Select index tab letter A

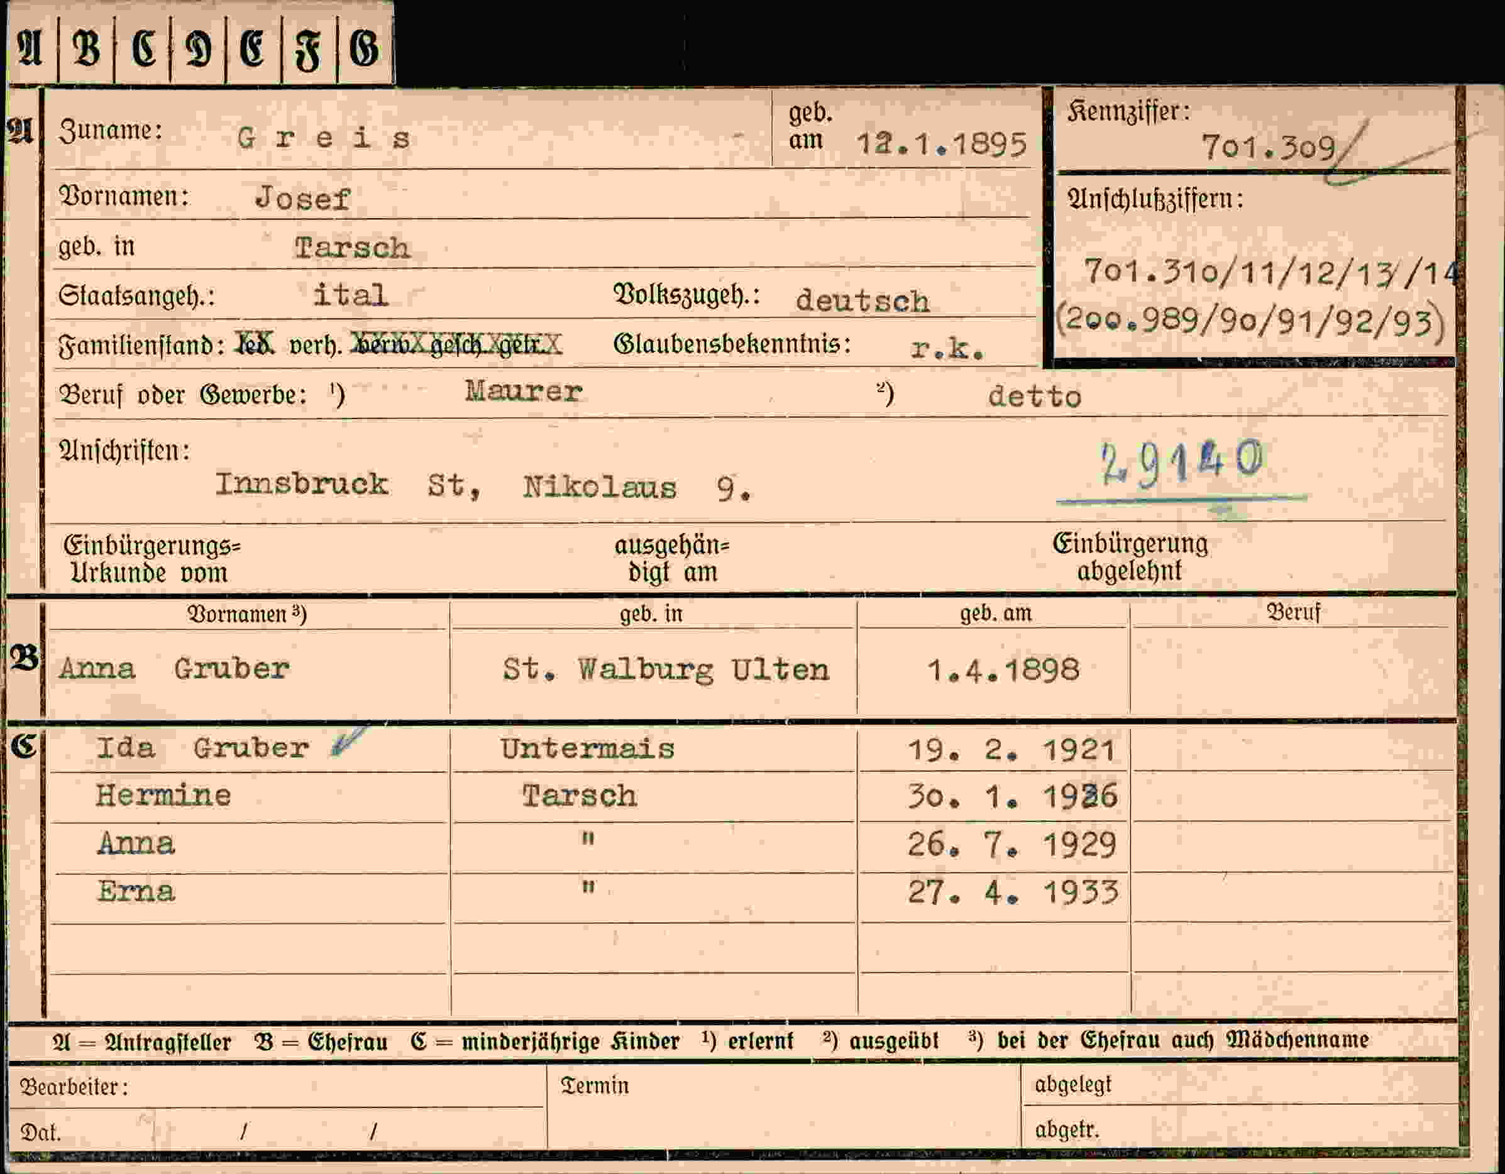click(x=31, y=50)
